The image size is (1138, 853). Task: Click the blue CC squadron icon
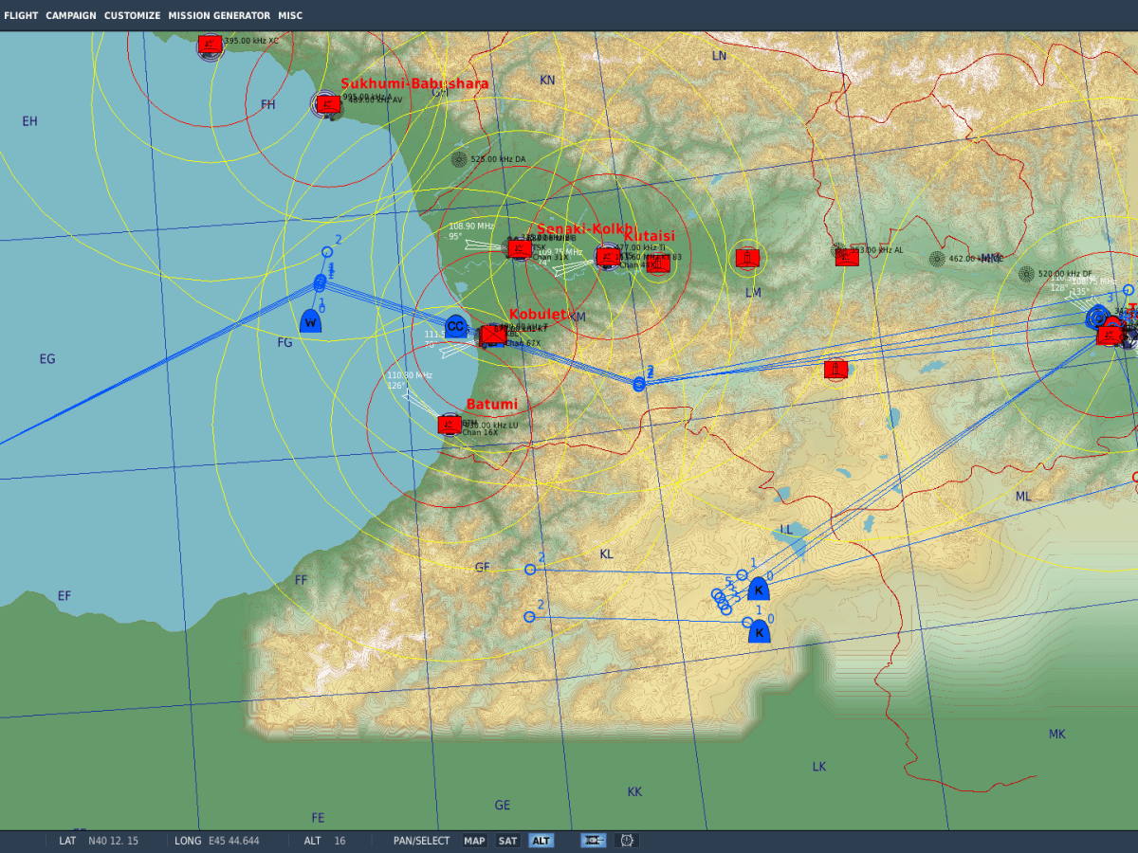[x=454, y=328]
